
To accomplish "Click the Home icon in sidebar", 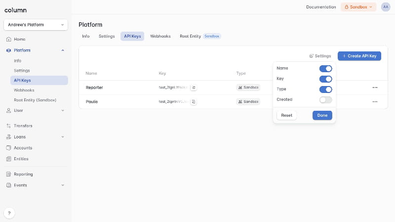I will [x=8, y=40].
